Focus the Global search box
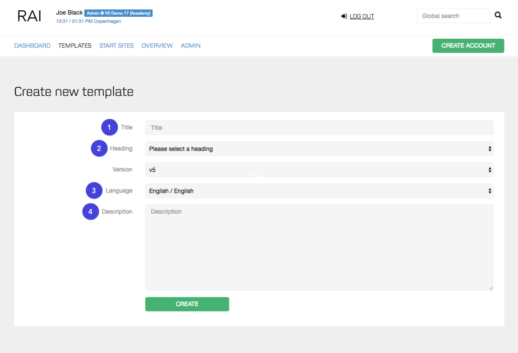Viewport: 518px width, 353px height. coord(453,16)
